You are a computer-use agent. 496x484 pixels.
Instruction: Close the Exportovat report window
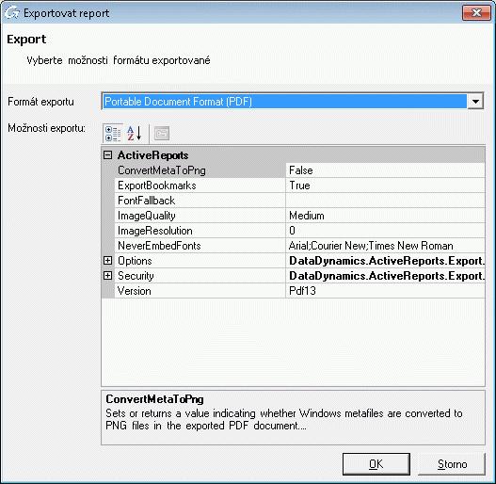point(476,13)
